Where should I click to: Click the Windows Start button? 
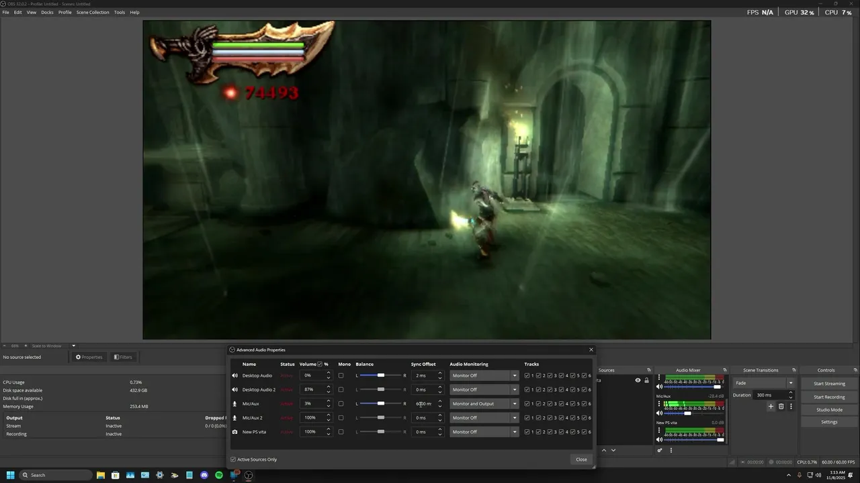[x=10, y=475]
